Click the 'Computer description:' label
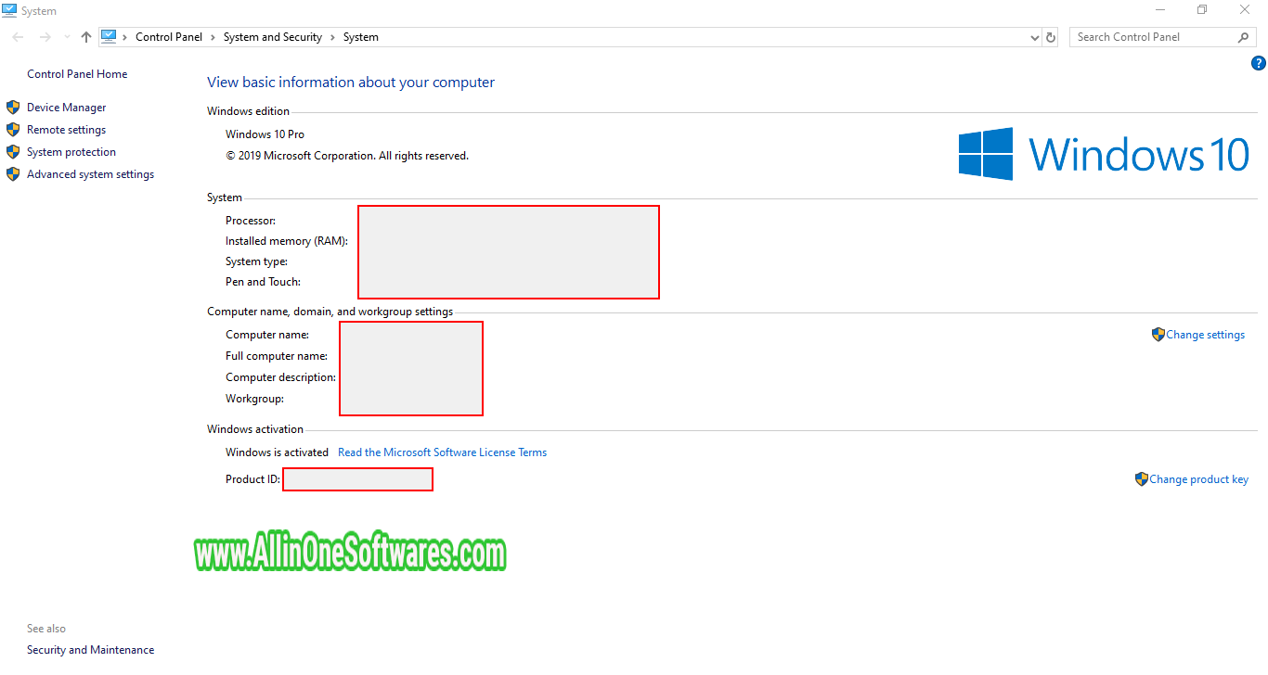This screenshot has width=1268, height=675. (x=280, y=377)
